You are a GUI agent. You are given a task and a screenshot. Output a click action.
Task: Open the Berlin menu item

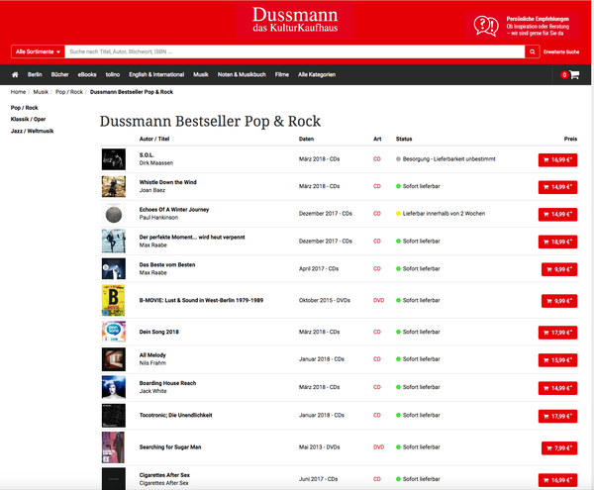pos(35,74)
